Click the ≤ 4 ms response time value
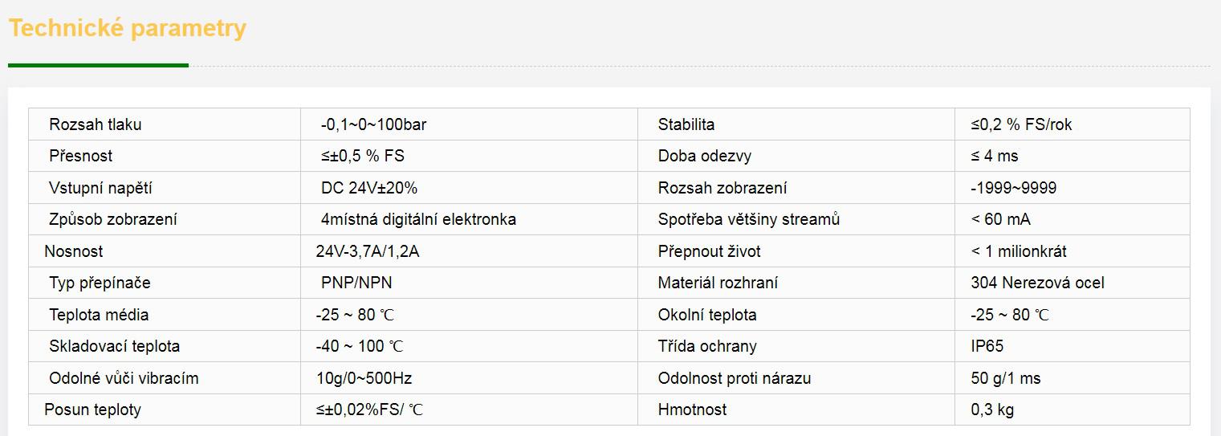The image size is (1221, 436). pos(994,156)
